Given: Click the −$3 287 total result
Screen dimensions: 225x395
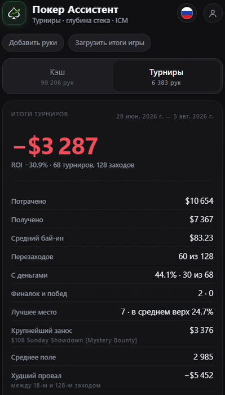Looking at the screenshot, I should [55, 146].
